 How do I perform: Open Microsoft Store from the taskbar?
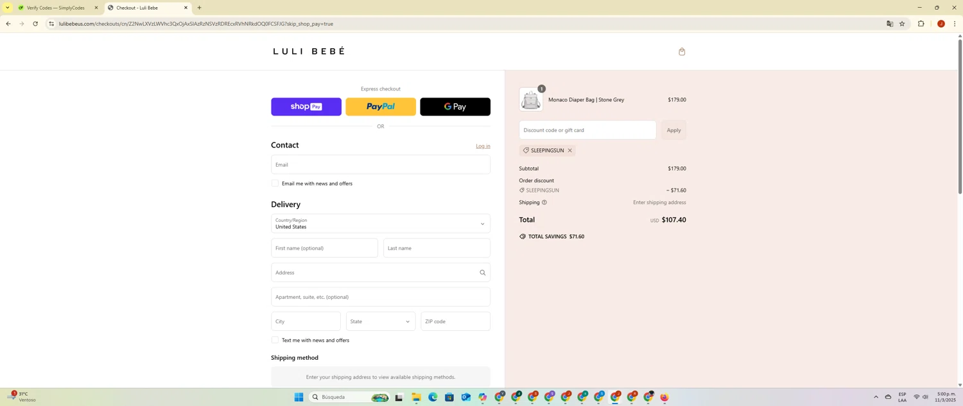[x=449, y=398]
